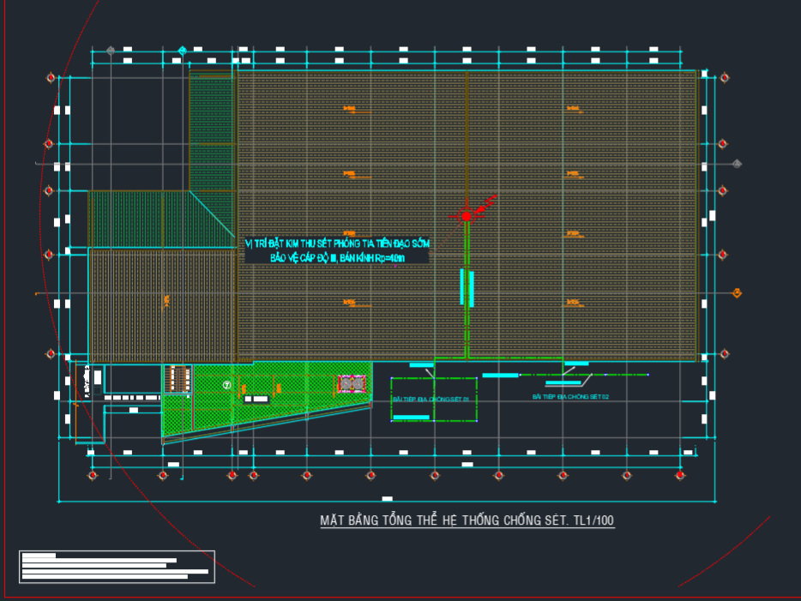The image size is (801, 601).
Task: Click the cyan VỊ TRÍ ĐẶT KIM THU SÉT annotation
Action: [x=337, y=250]
